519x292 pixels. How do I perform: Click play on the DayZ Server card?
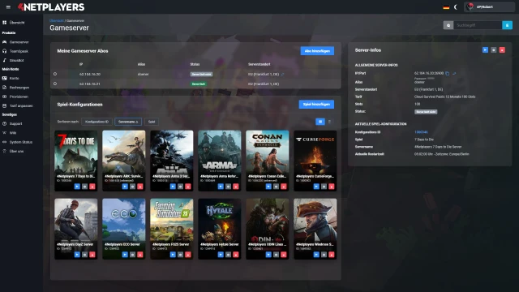pyautogui.click(x=77, y=255)
